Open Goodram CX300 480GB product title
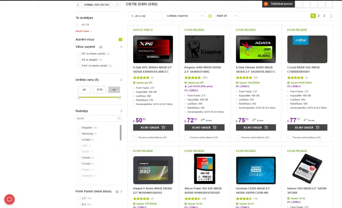 tap(253, 191)
